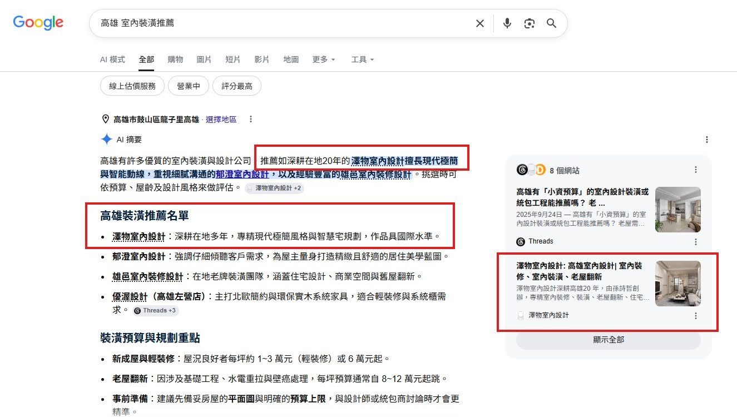The image size is (737, 417).
Task: Expand the 工具 dropdown
Action: pyautogui.click(x=363, y=59)
